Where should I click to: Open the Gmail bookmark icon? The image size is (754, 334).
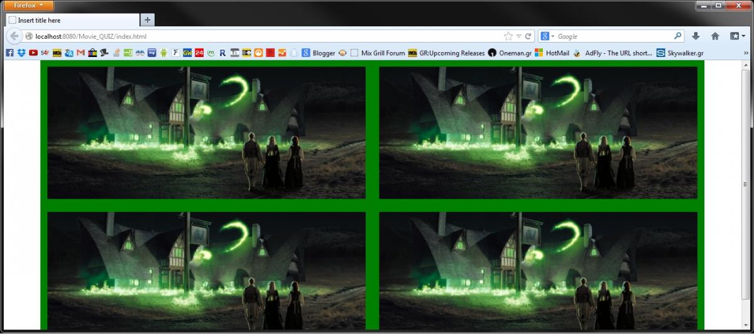[x=80, y=53]
